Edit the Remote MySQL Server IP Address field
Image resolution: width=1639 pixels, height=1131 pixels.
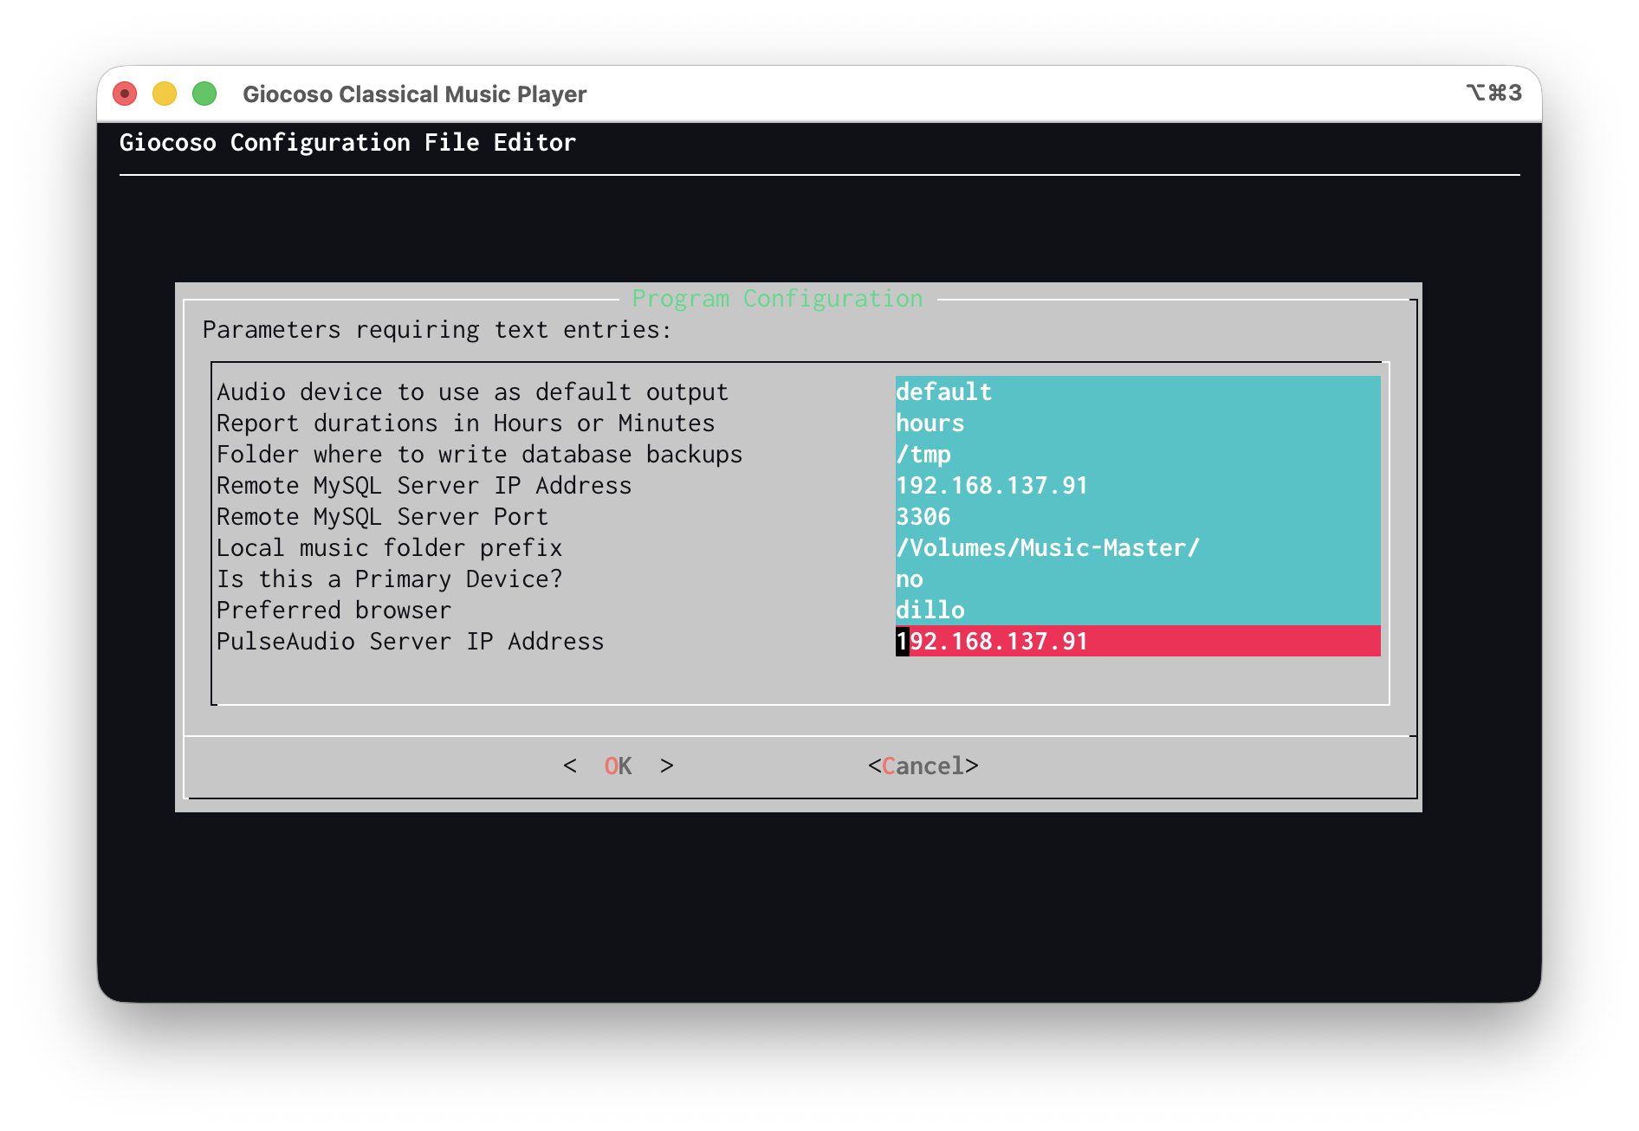[1137, 486]
